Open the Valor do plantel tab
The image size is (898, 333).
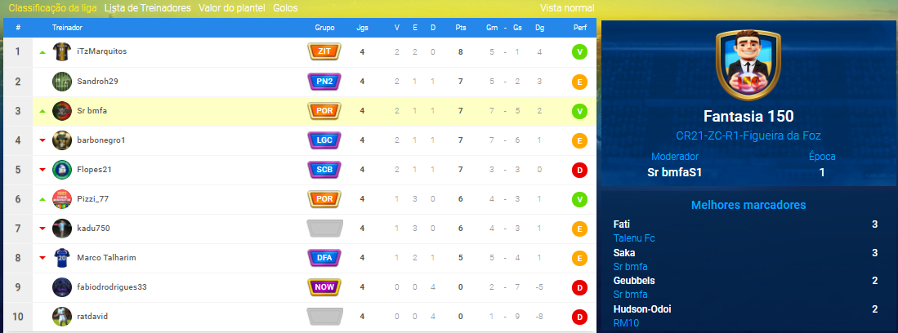(x=232, y=8)
